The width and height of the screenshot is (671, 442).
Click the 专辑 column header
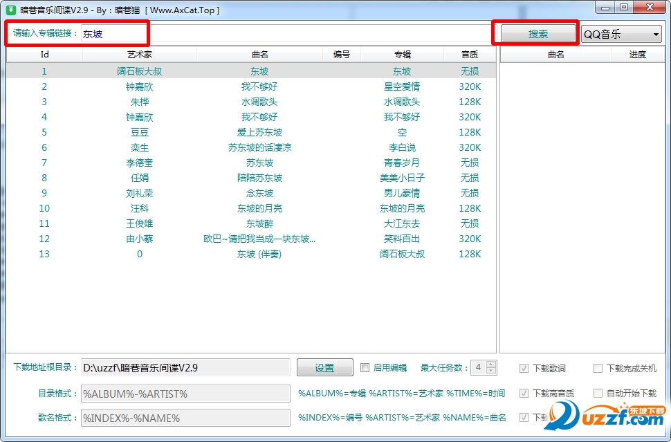[x=402, y=54]
